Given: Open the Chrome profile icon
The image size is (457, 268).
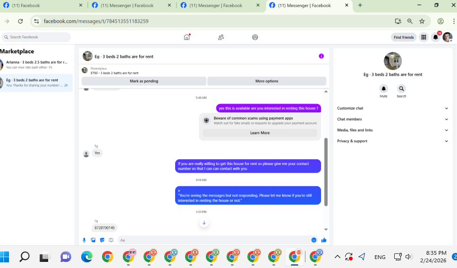Looking at the screenshot, I should [440, 21].
